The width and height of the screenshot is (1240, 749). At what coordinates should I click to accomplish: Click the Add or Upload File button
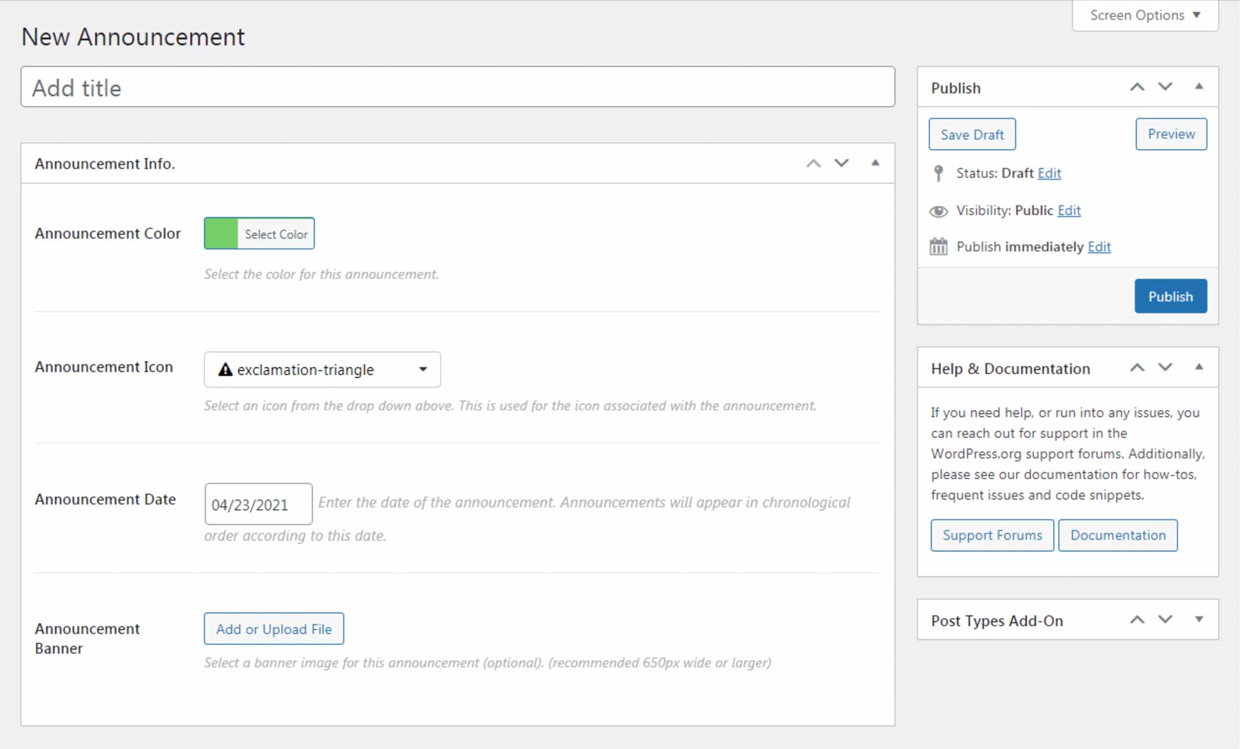pos(273,628)
